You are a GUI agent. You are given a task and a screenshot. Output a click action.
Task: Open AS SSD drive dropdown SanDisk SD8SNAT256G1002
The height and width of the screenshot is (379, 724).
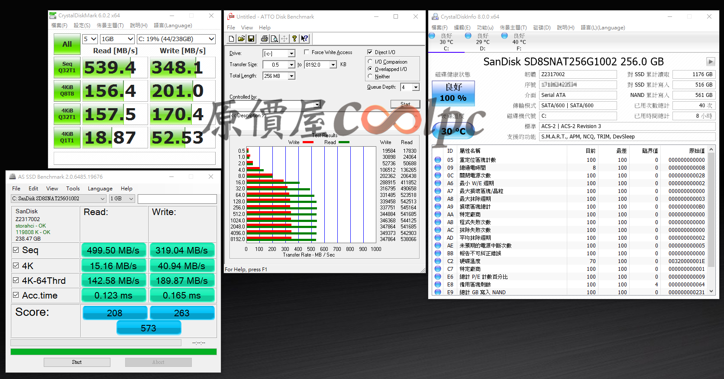pyautogui.click(x=58, y=199)
